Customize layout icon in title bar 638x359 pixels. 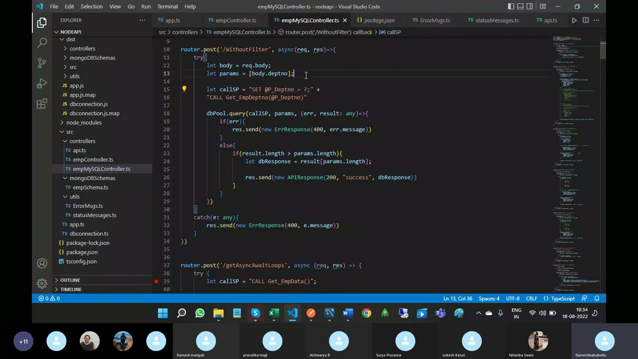coord(543,6)
